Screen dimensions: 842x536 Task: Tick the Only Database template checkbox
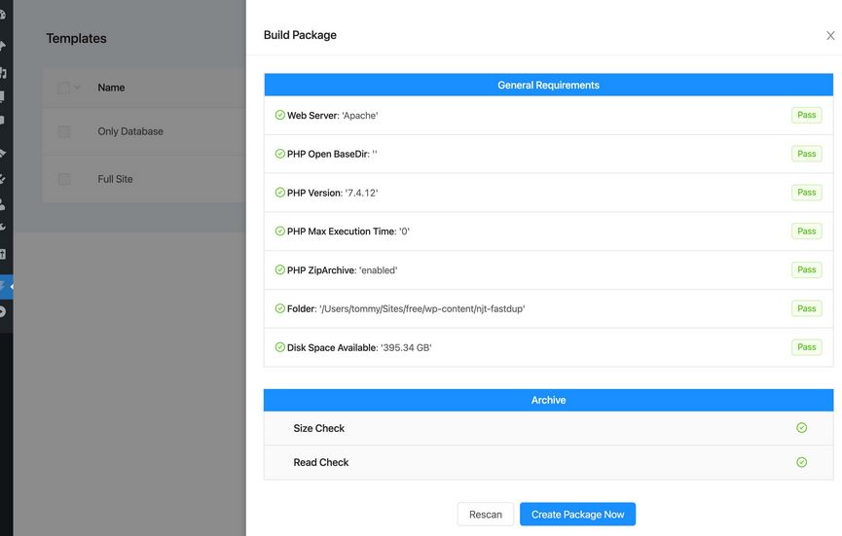pyautogui.click(x=64, y=131)
